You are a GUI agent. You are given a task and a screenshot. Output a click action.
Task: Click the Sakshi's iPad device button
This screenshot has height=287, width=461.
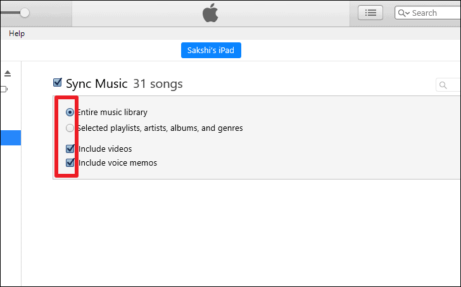[x=211, y=50]
